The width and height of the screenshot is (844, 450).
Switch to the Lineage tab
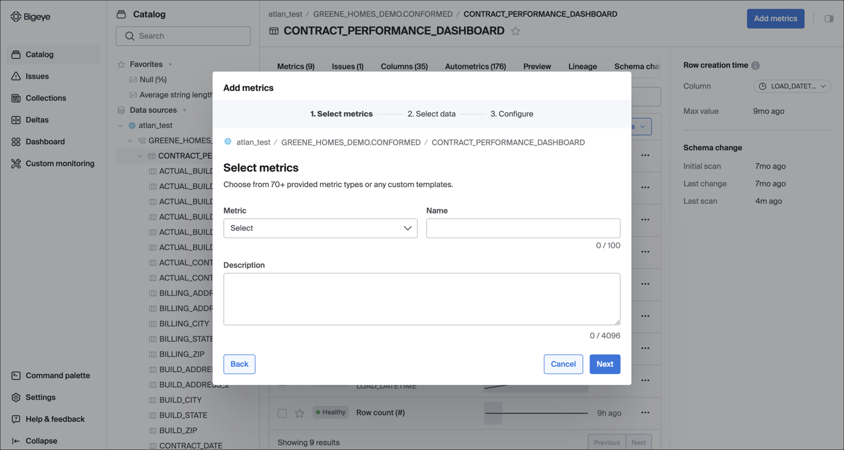pyautogui.click(x=582, y=66)
